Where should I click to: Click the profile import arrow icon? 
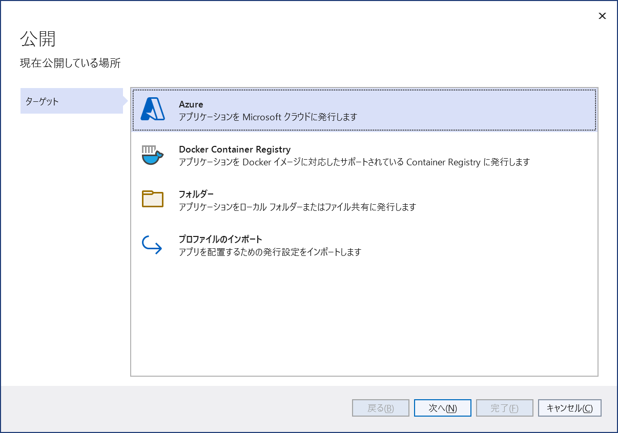point(152,245)
